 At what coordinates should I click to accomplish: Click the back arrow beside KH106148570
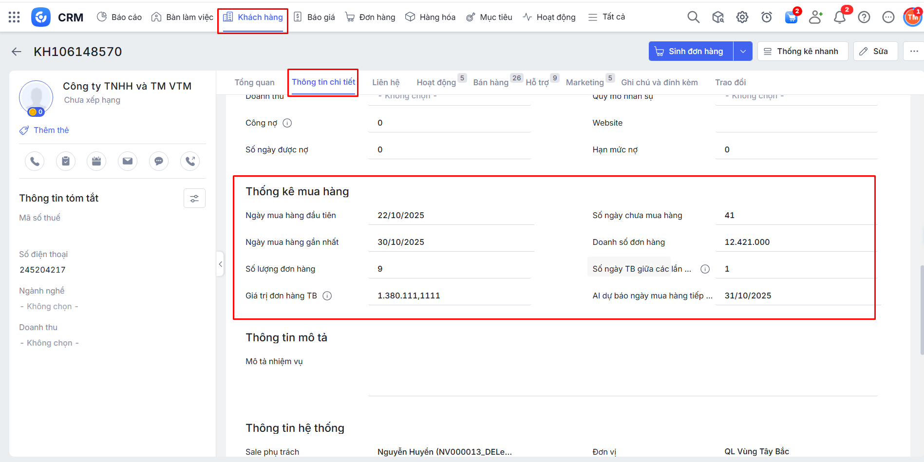pos(17,52)
